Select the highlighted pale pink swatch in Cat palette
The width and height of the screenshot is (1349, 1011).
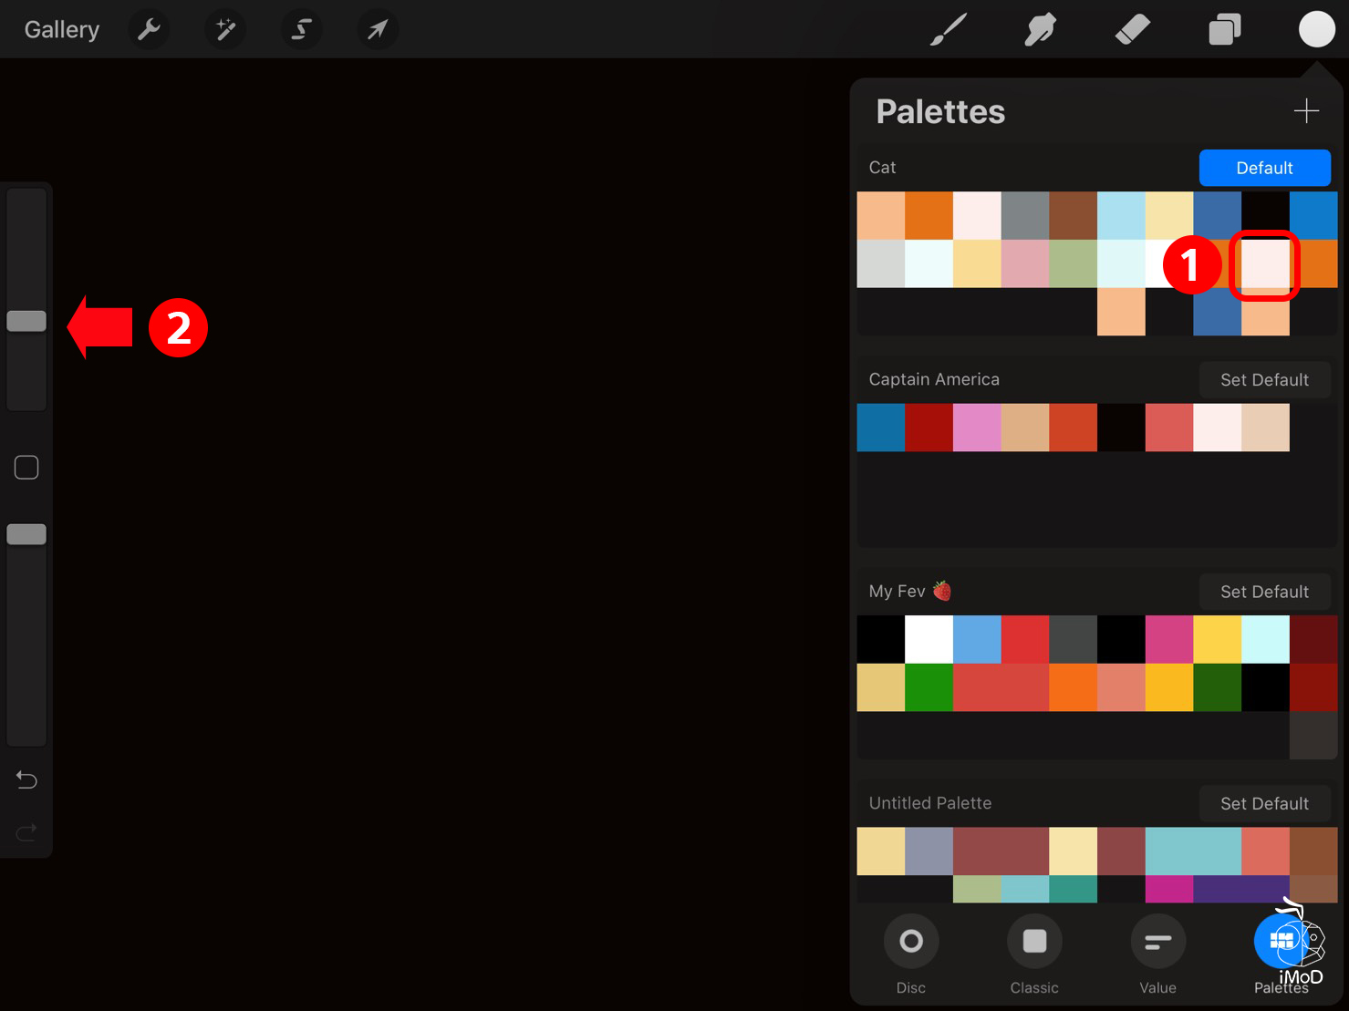[x=1265, y=265]
